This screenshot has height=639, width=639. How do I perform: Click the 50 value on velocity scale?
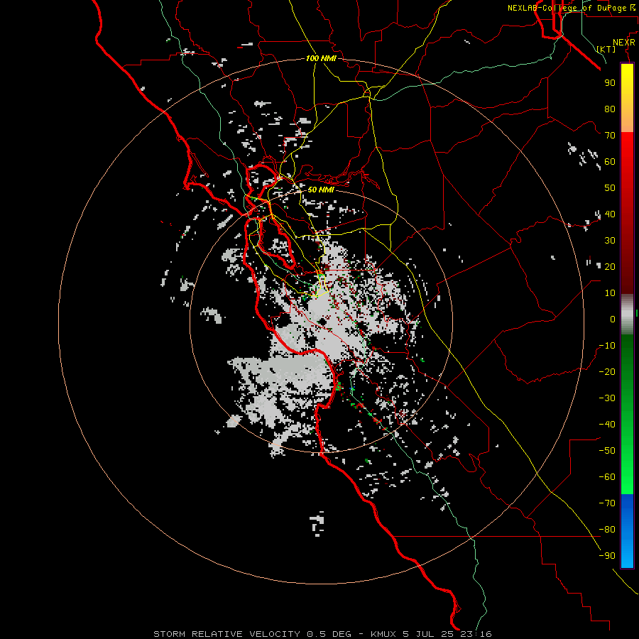pyautogui.click(x=610, y=188)
